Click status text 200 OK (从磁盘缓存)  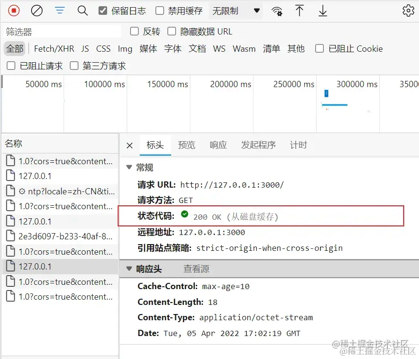point(236,217)
